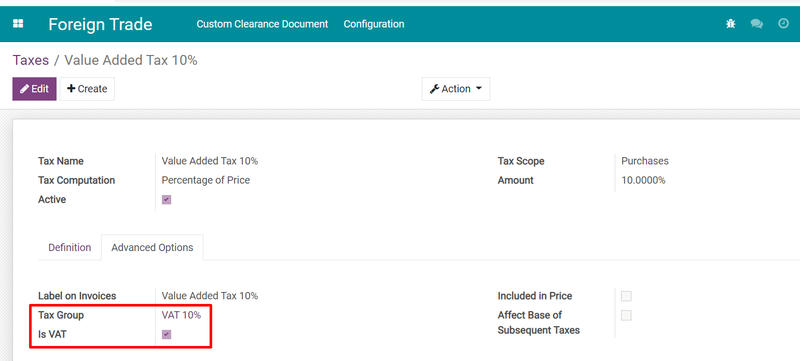Image resolution: width=800 pixels, height=361 pixels.
Task: Click the Create button
Action: click(x=87, y=89)
